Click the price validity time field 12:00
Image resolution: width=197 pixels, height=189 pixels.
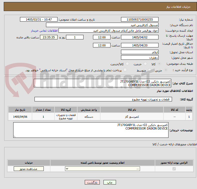(x=102, y=45)
